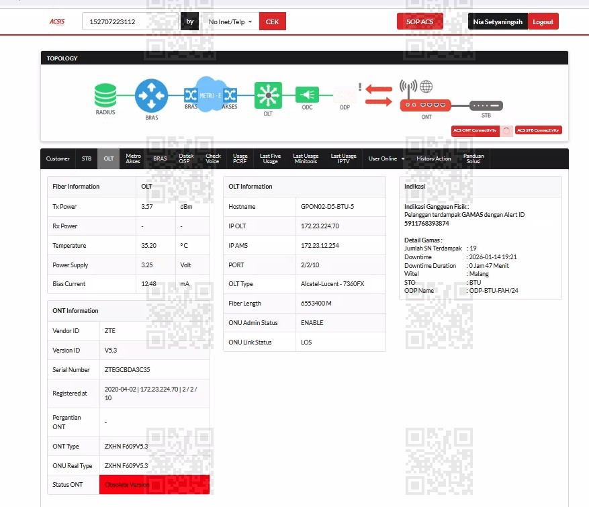Click Downtime Duration value 0 Jam 47 Menit
This screenshot has height=507, width=589.
[489, 266]
